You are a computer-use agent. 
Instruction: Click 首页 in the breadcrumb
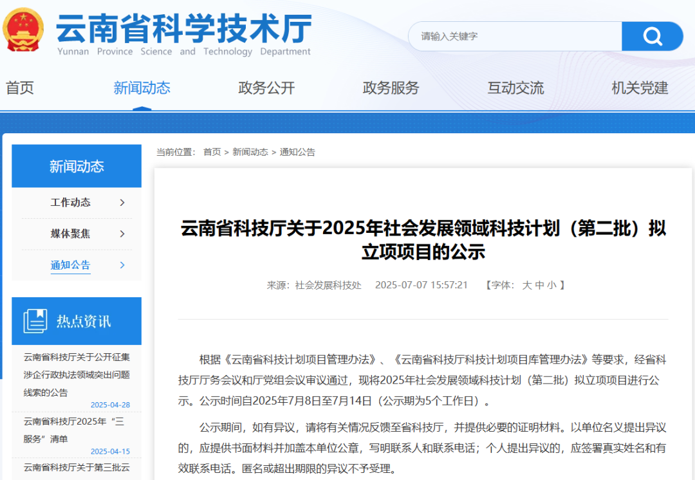(212, 152)
